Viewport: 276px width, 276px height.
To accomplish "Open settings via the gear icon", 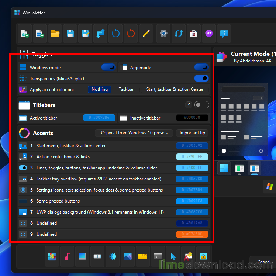I will tap(163, 34).
